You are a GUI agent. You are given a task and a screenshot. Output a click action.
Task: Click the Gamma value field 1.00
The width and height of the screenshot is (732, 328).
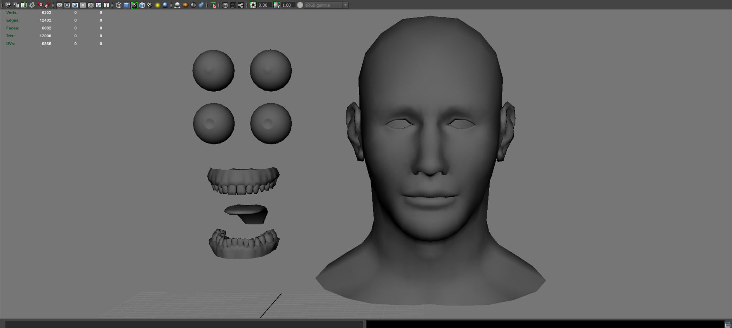coord(288,5)
